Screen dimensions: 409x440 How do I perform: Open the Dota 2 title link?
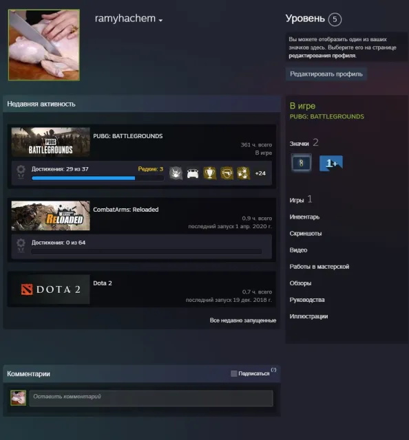103,283
